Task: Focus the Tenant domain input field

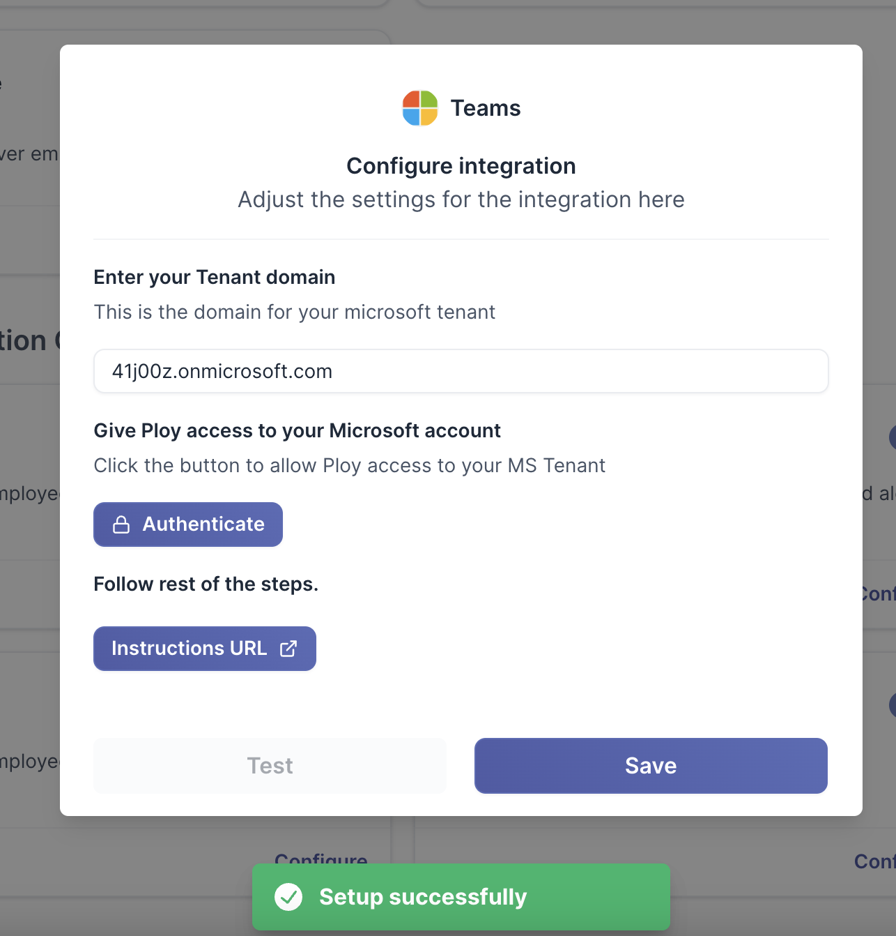Action: click(461, 371)
